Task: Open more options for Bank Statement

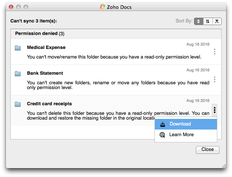Action: [x=215, y=79]
